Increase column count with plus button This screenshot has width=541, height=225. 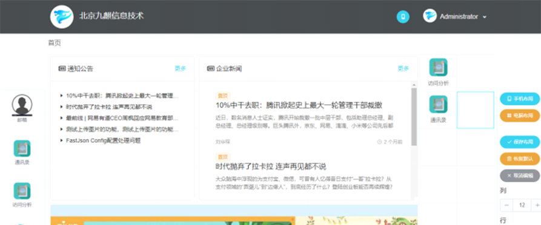[537, 205]
